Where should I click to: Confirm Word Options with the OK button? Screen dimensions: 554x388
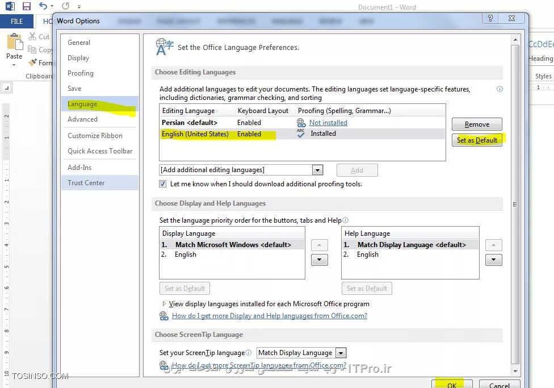point(452,384)
